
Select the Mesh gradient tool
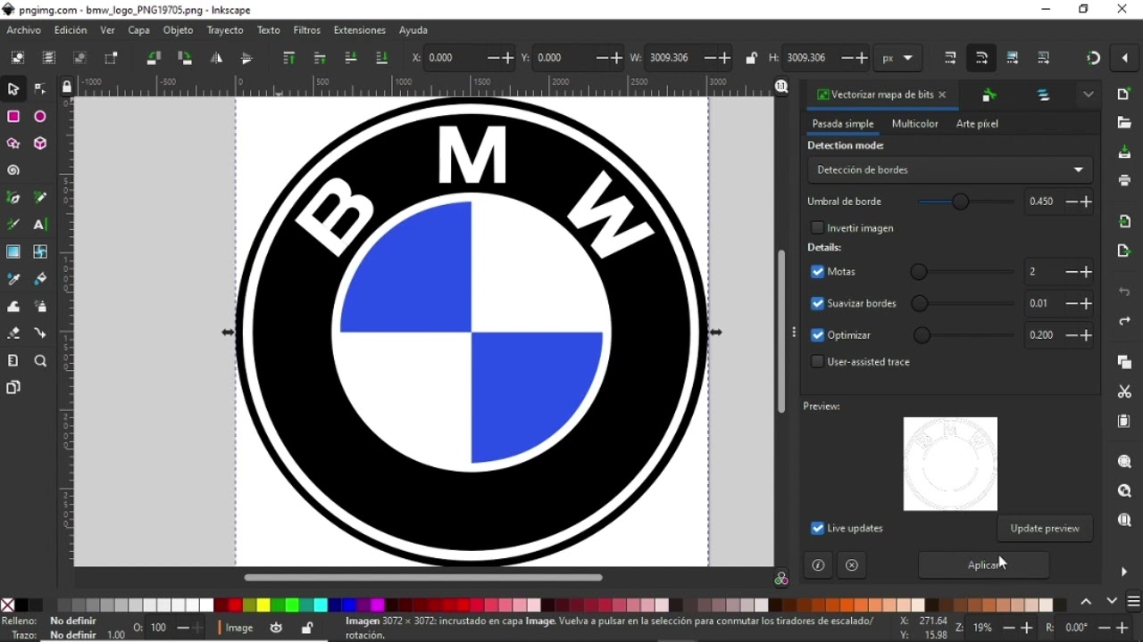point(40,252)
